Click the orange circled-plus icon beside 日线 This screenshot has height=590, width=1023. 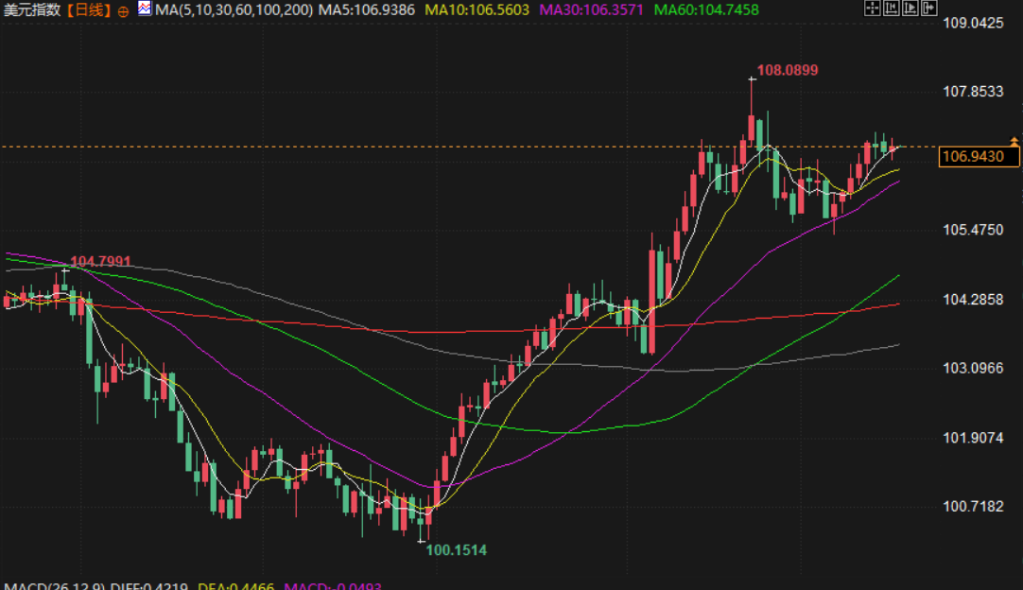click(123, 11)
